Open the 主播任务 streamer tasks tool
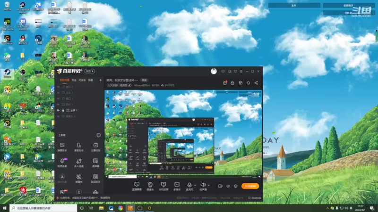Screen dimensions: 378x212 click(95, 147)
